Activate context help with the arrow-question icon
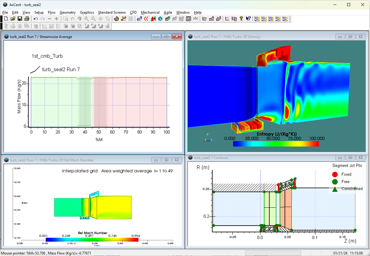This screenshot has height=256, width=370. (x=248, y=18)
